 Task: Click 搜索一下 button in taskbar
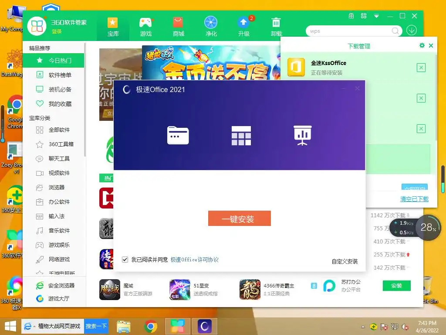tap(96, 326)
